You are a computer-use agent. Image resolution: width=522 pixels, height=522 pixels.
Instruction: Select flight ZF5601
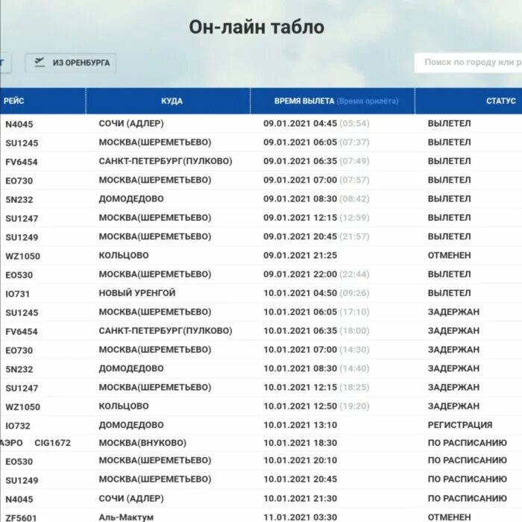21,518
